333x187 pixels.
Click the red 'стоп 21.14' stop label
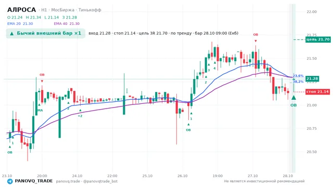[318, 92]
